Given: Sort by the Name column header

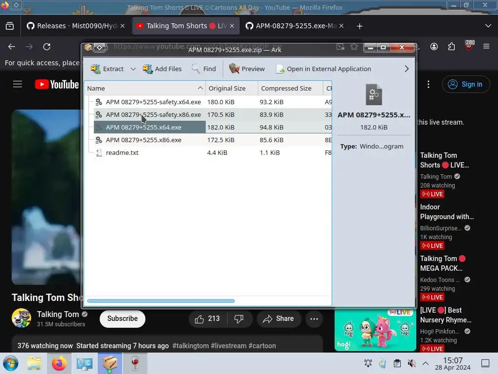Looking at the screenshot, I should tap(145, 89).
